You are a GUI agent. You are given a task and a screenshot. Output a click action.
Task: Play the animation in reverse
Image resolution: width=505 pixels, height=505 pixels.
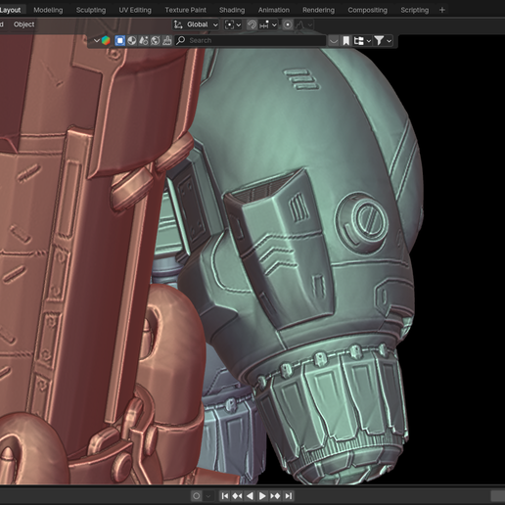point(250,496)
